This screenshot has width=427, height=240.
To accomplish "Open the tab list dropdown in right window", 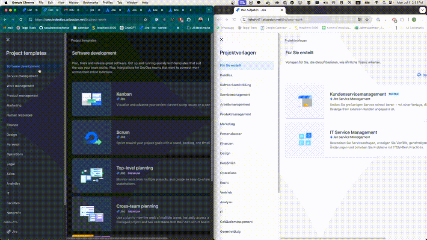I will pyautogui.click(x=422, y=10).
